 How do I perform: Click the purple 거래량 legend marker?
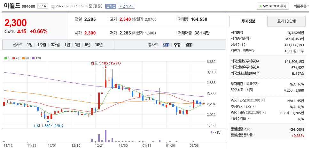pyautogui.click(x=211, y=132)
